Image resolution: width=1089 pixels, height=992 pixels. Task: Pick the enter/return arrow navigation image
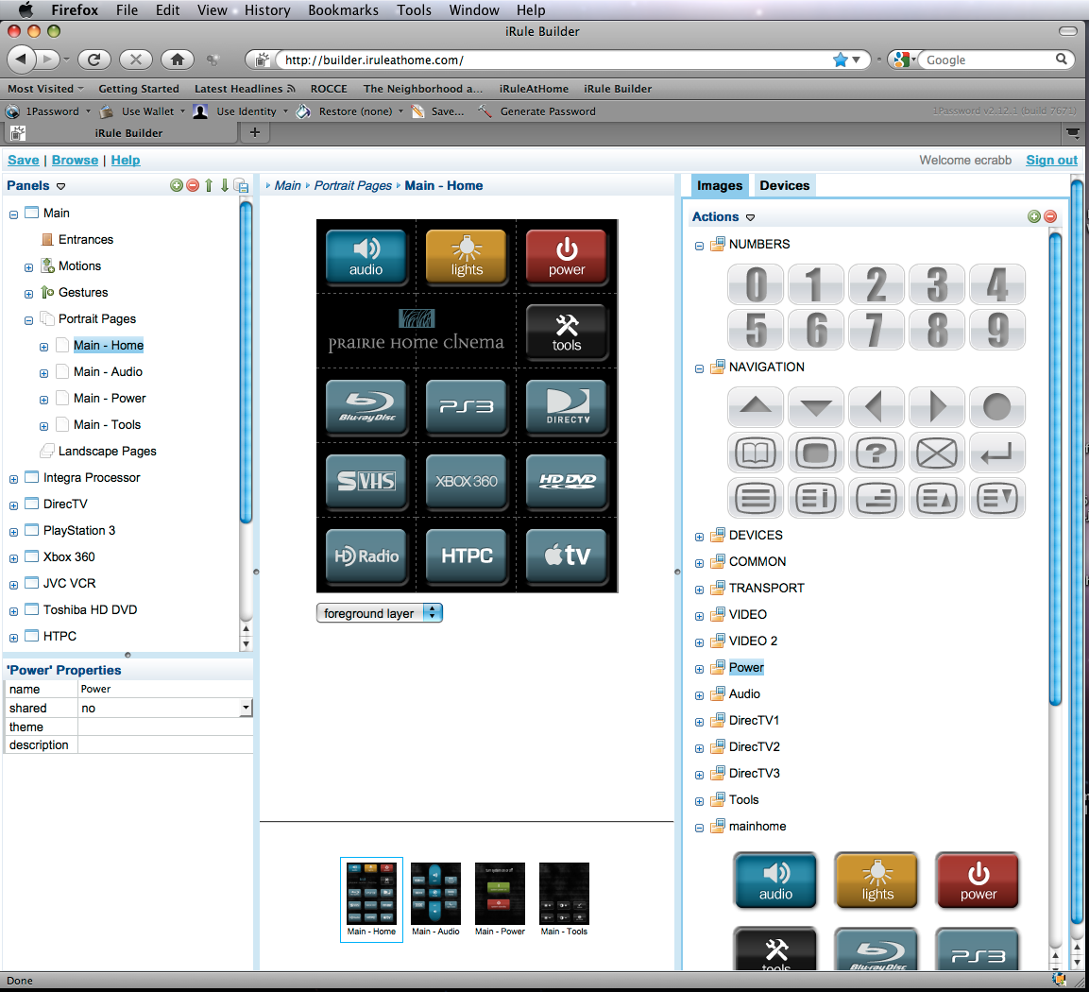coord(996,453)
